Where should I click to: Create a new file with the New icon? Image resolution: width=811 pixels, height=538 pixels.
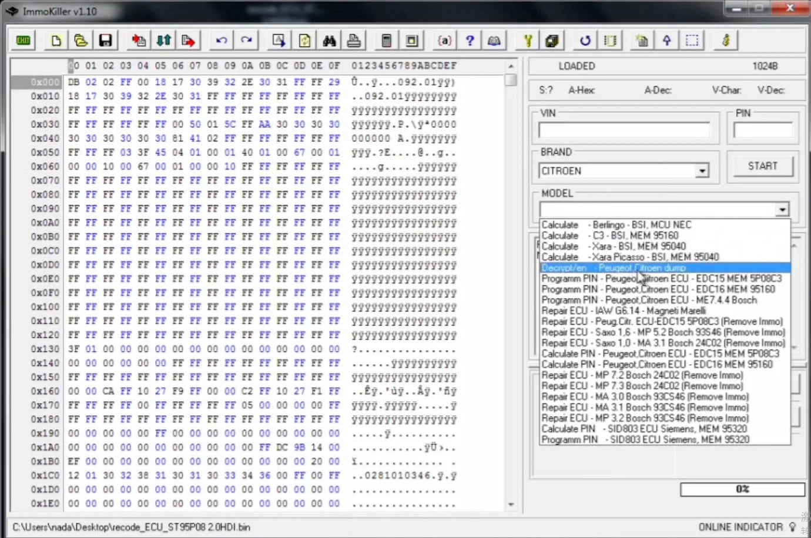point(56,40)
